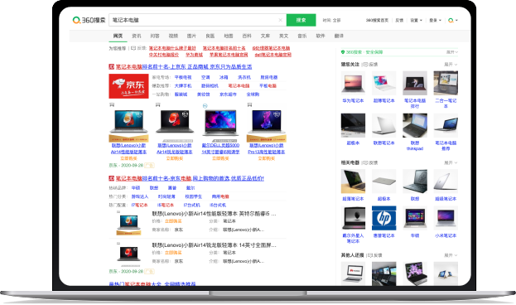
Task: Open the second 京东 ad result title
Action: [190, 178]
